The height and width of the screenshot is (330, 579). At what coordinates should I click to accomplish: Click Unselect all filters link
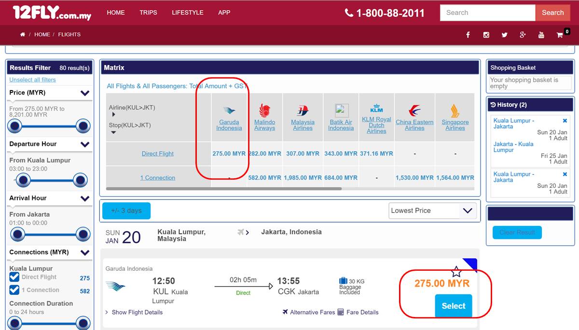(32, 80)
